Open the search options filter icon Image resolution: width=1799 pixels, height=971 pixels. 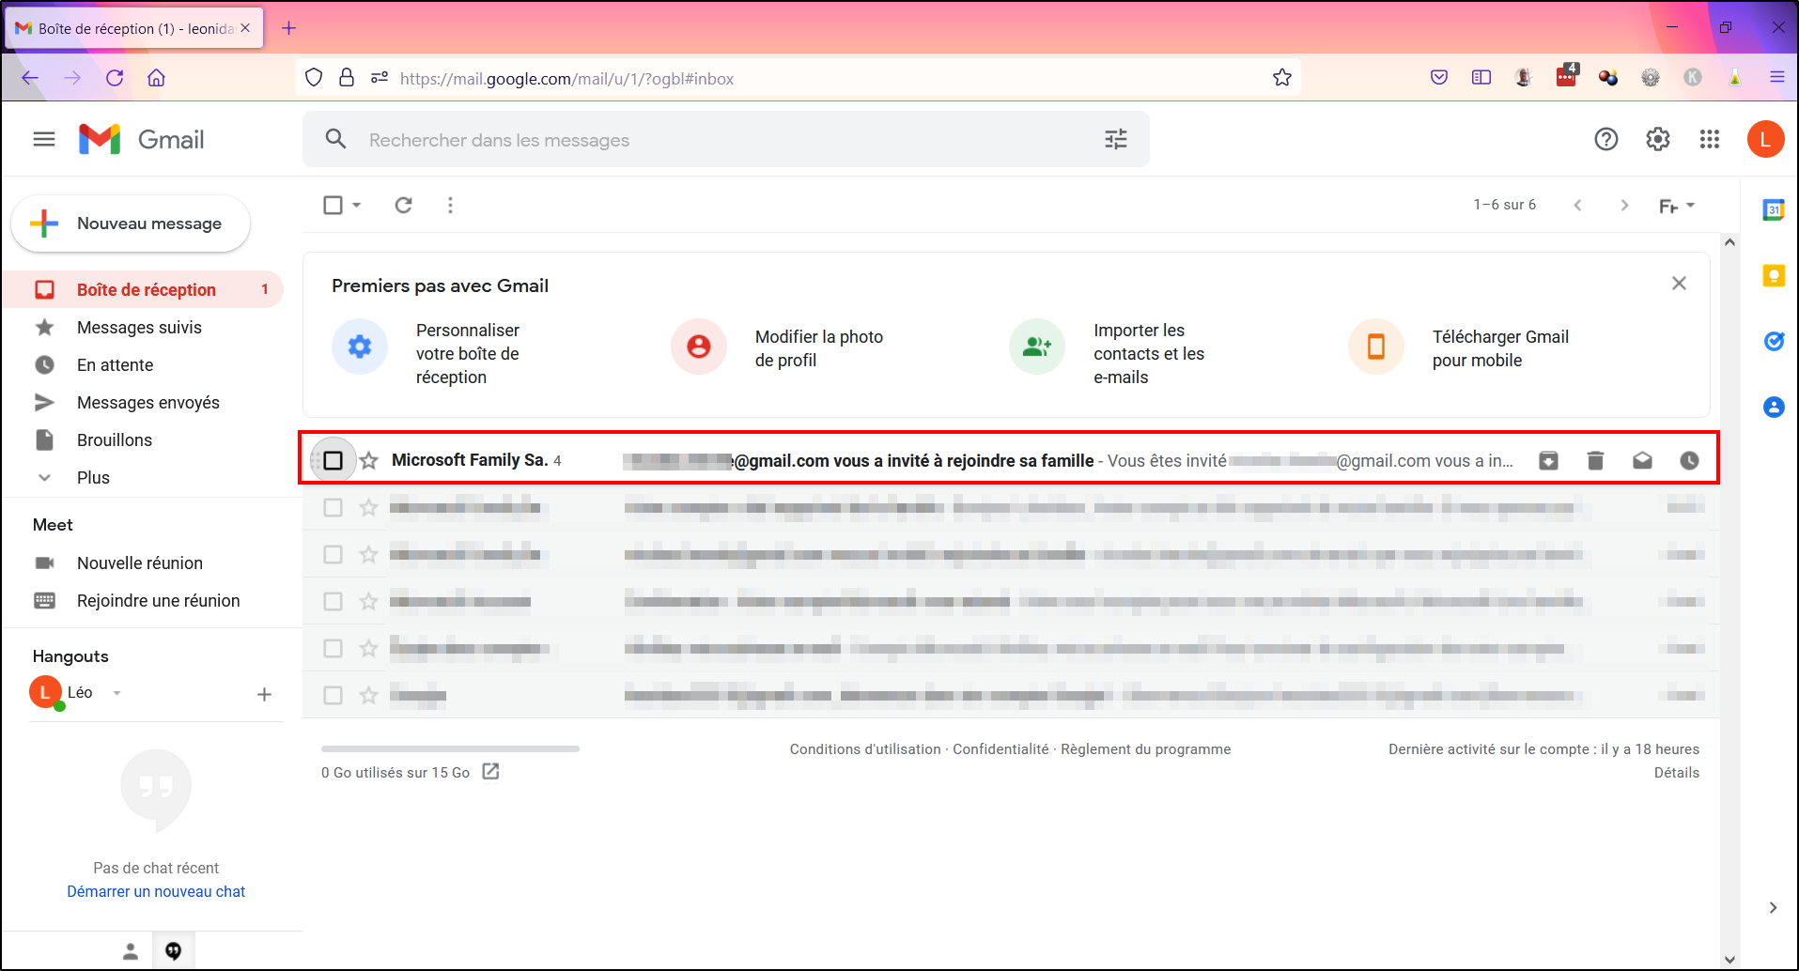[1116, 139]
